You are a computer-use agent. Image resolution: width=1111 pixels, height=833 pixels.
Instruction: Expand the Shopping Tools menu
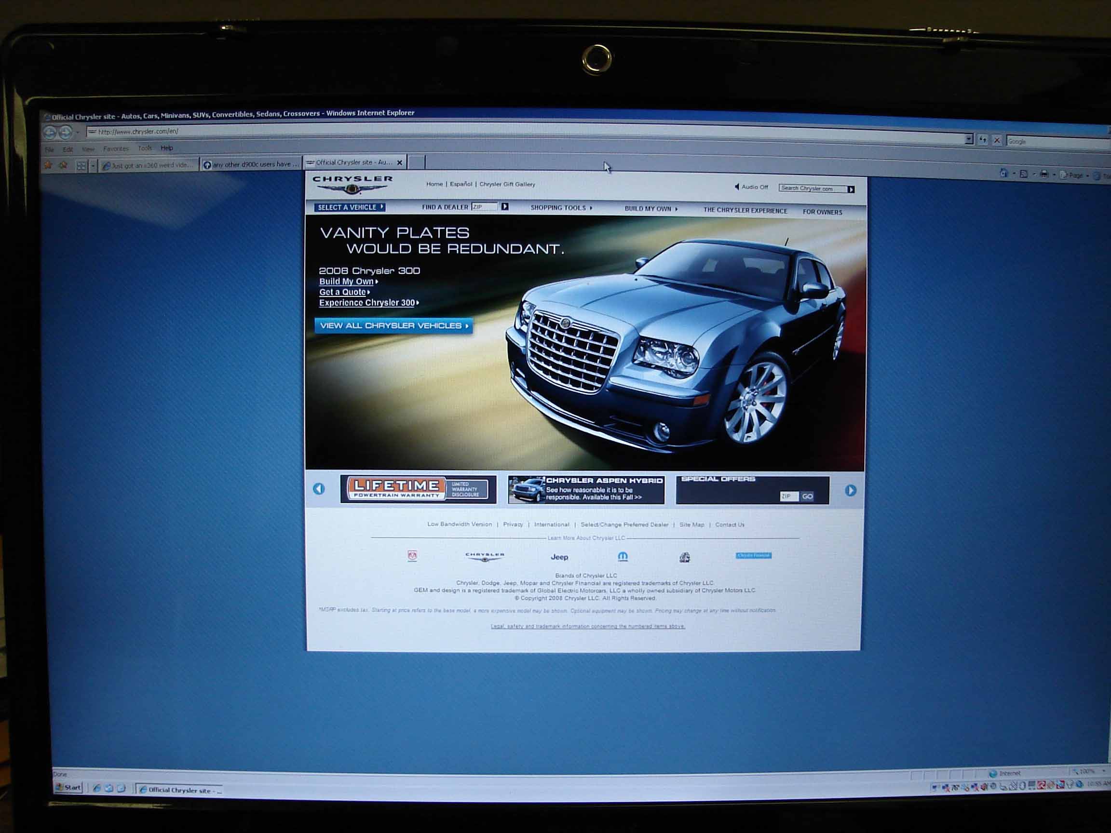tap(561, 208)
